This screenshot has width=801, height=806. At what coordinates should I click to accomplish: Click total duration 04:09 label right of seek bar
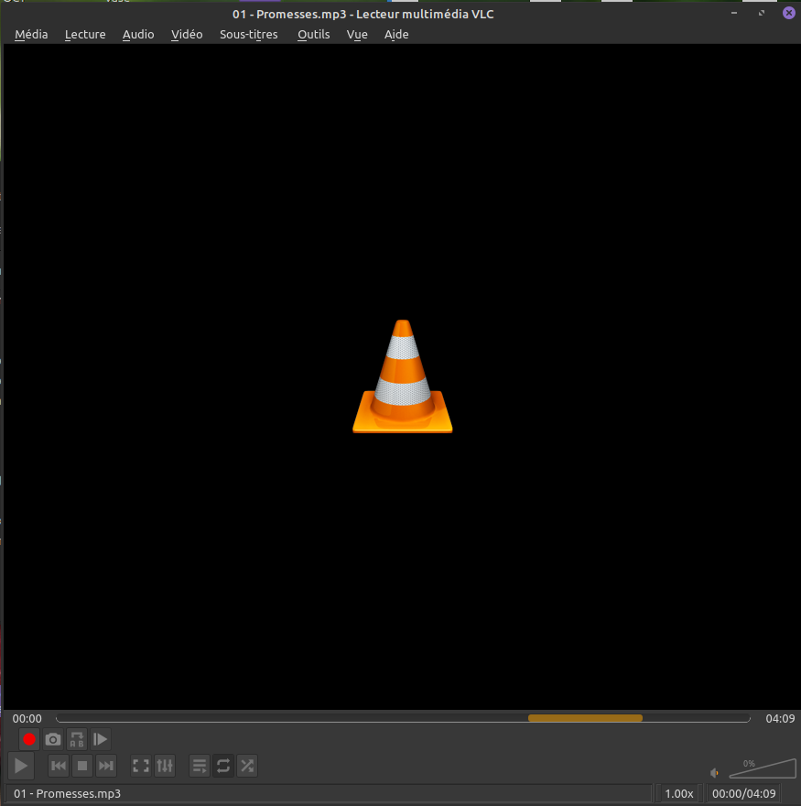coord(780,719)
